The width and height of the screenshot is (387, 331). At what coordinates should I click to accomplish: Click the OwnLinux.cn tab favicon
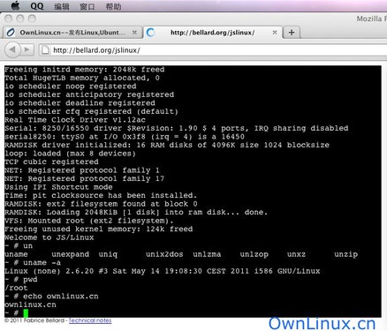point(11,33)
